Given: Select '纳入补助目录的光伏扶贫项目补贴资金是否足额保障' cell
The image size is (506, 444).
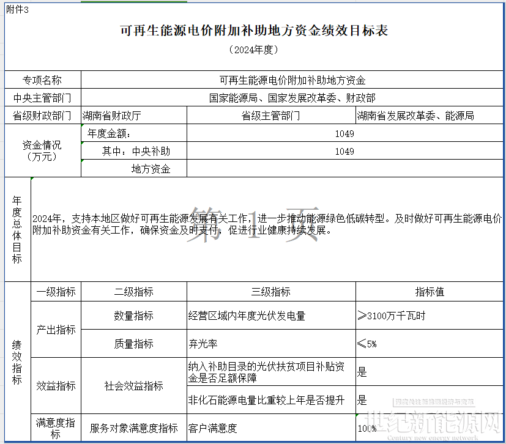Looking at the screenshot, I should coord(271,372).
